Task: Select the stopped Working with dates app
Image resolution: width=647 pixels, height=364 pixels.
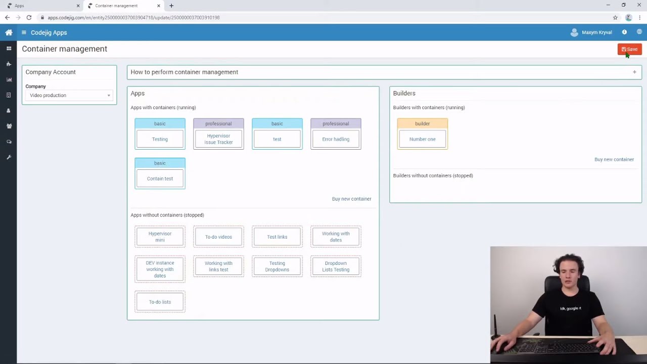Action: [x=336, y=237]
